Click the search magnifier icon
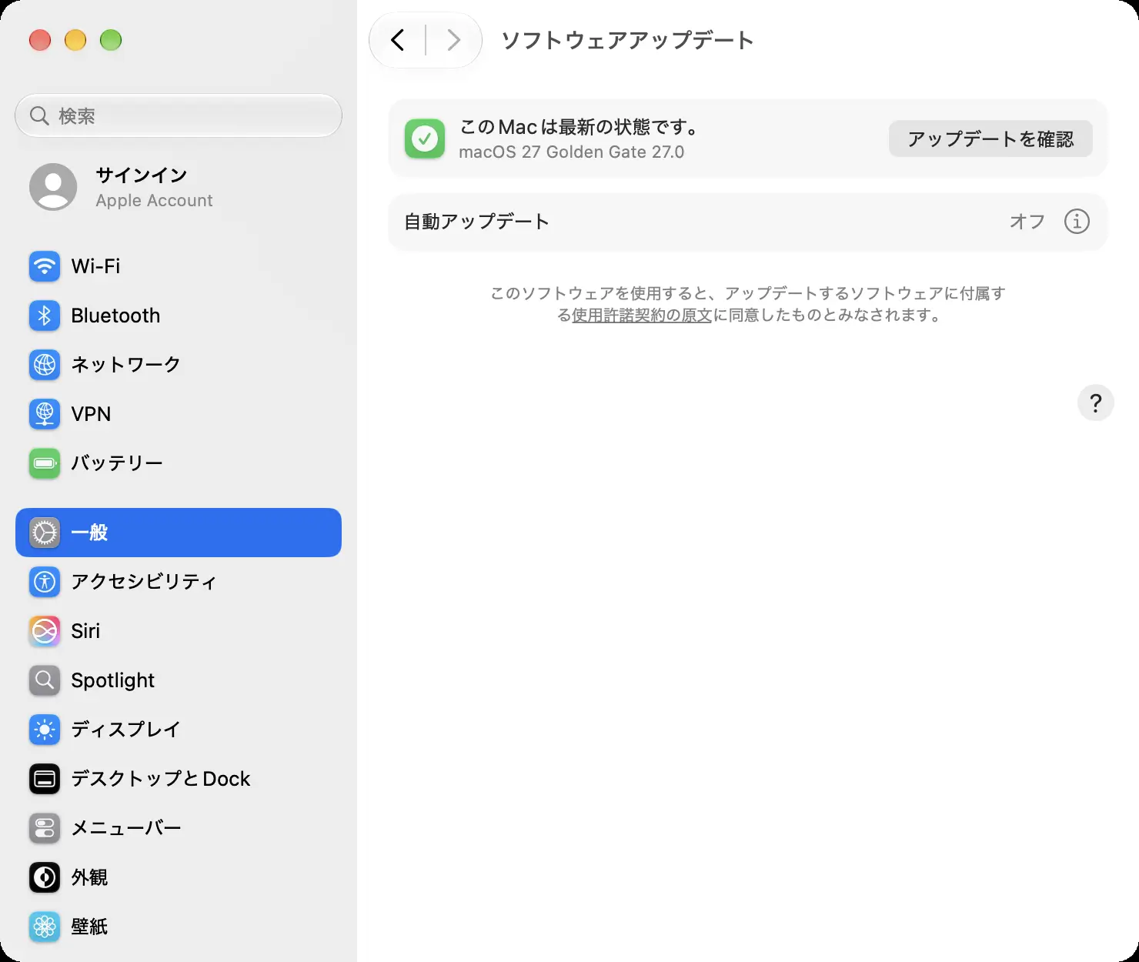The image size is (1139, 962). pos(39,115)
